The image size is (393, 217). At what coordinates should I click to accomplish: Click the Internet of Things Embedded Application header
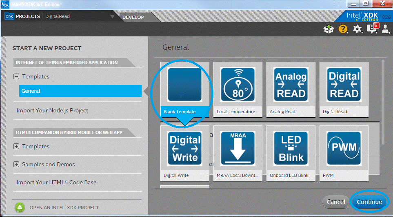pos(67,63)
